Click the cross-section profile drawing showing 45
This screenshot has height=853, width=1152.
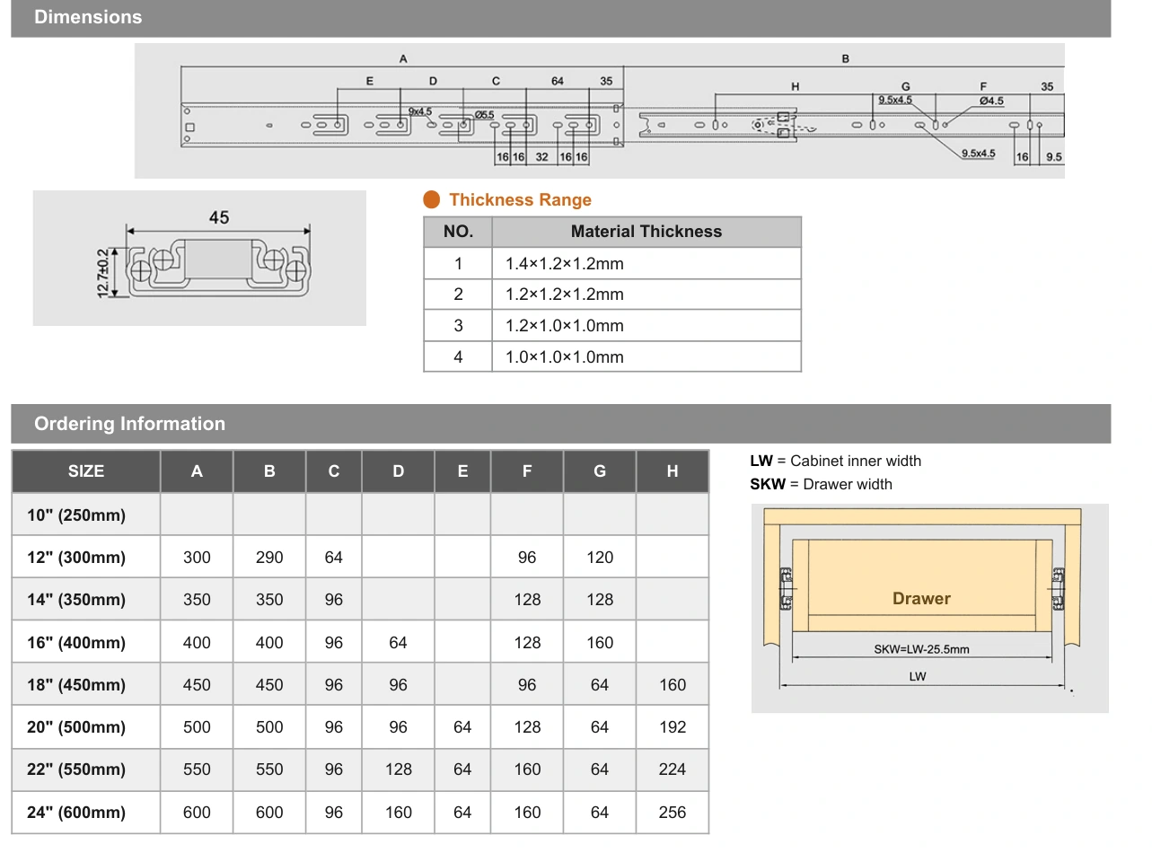(x=199, y=258)
